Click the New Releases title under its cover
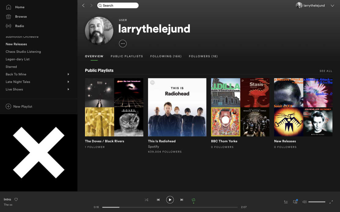 click(x=285, y=141)
